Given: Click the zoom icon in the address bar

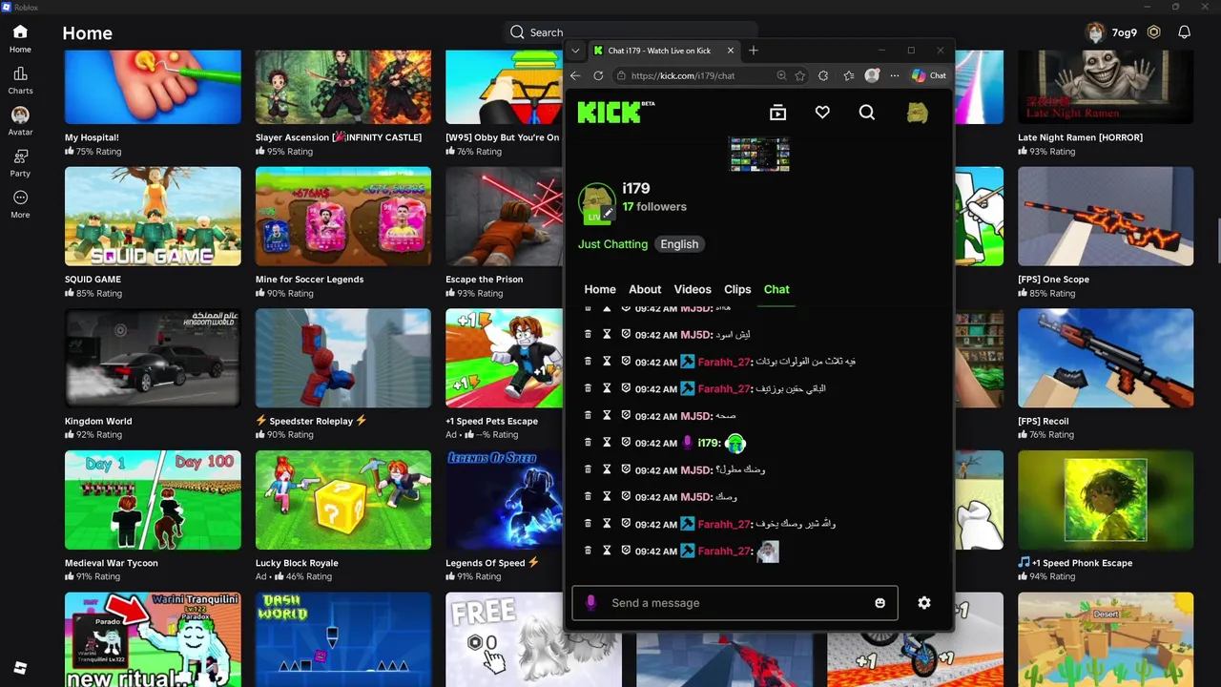Looking at the screenshot, I should pyautogui.click(x=781, y=75).
